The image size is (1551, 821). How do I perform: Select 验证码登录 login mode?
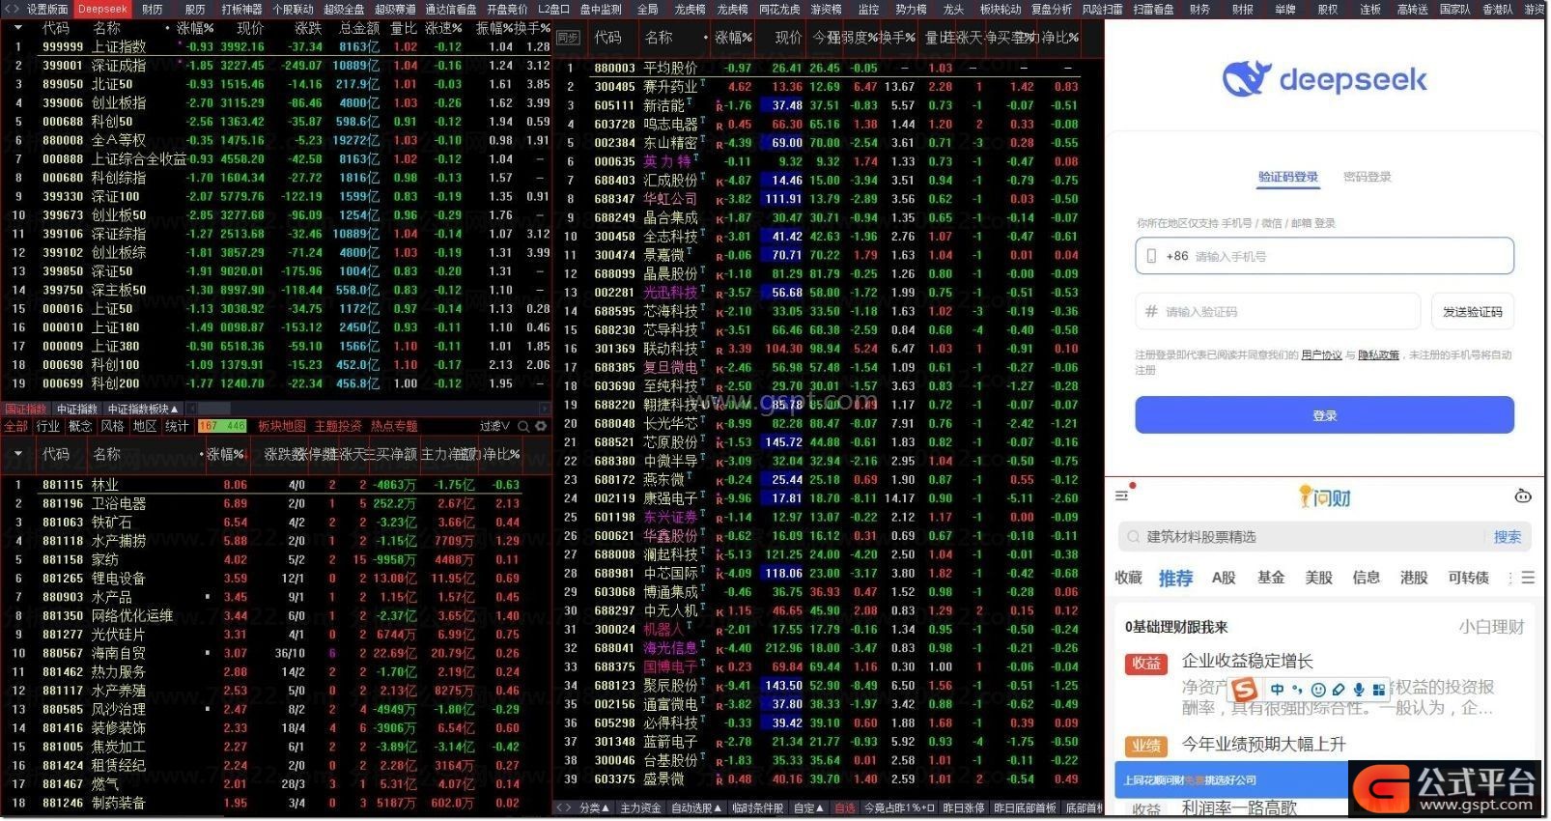1287,177
